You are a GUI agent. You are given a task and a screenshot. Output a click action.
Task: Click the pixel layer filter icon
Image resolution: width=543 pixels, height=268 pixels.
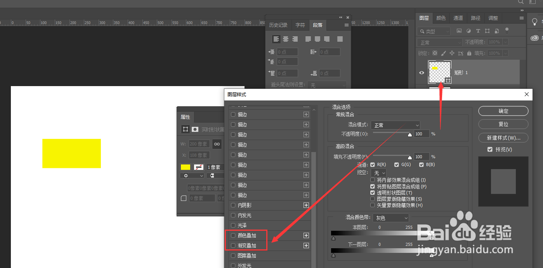point(459,31)
